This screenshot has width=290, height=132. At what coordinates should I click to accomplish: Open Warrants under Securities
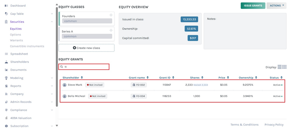[16, 40]
